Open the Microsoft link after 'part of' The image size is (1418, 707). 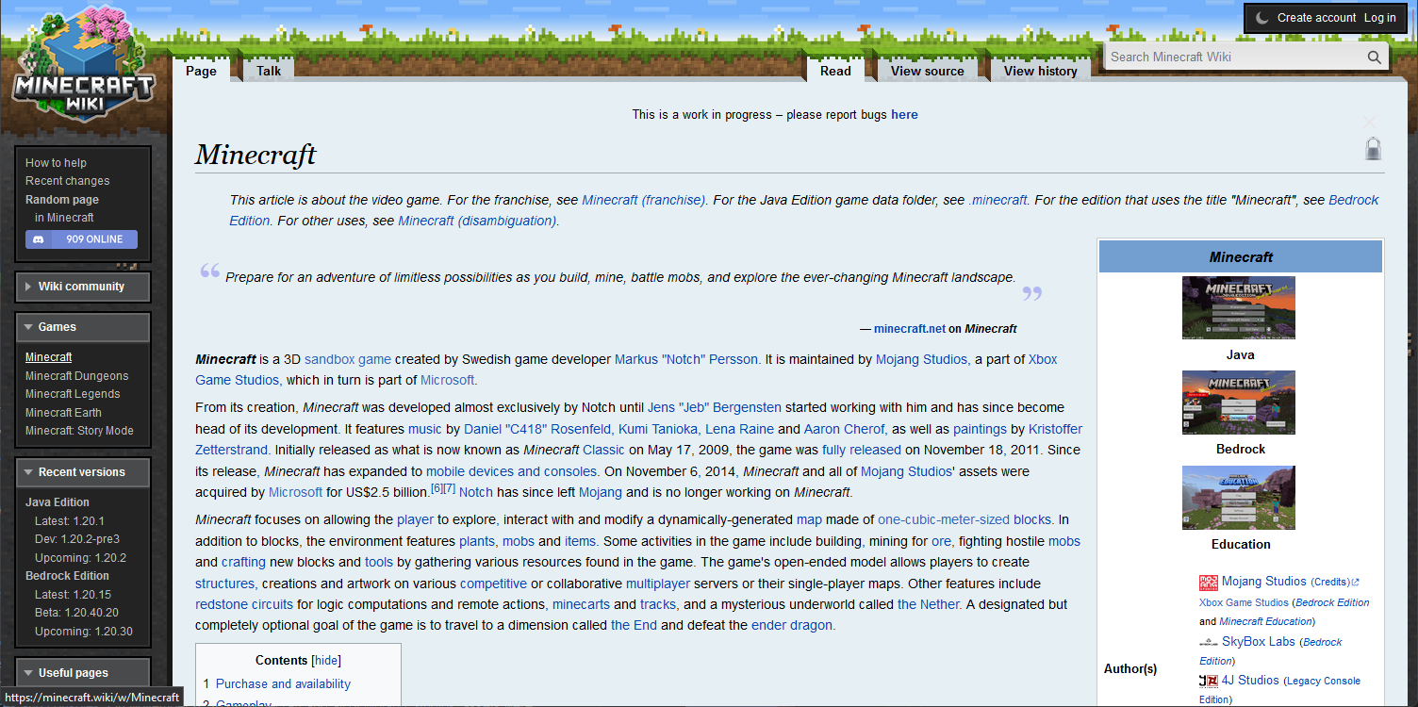[447, 380]
